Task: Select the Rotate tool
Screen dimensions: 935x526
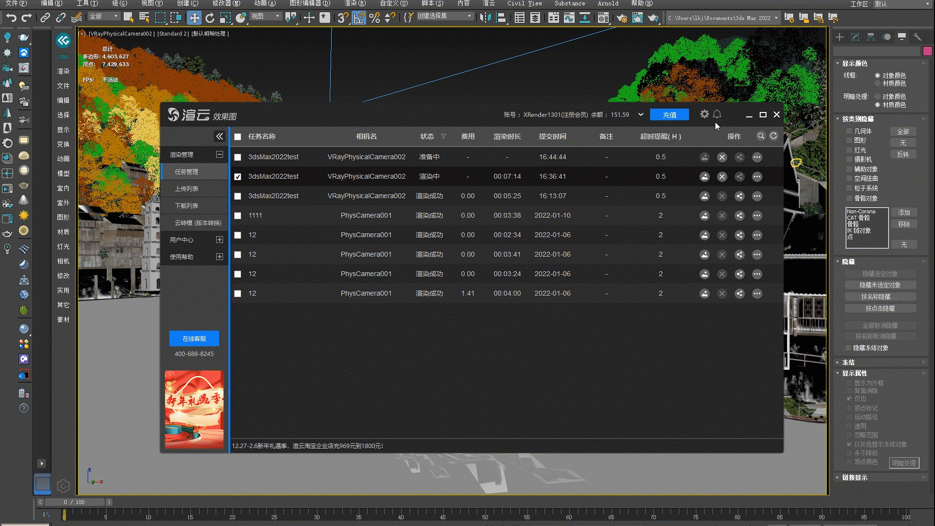Action: click(209, 18)
